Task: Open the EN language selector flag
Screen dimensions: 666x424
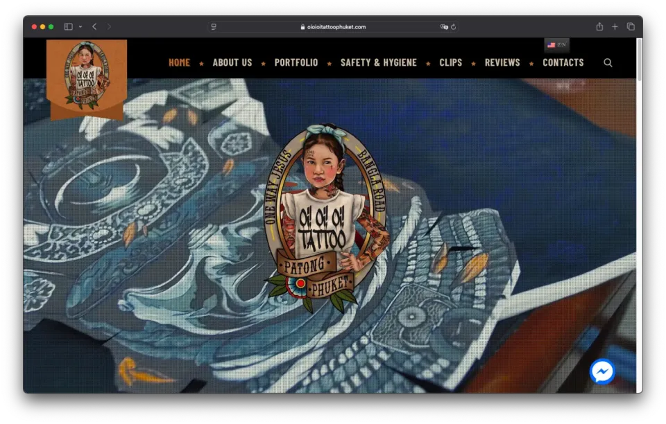Action: coord(557,45)
